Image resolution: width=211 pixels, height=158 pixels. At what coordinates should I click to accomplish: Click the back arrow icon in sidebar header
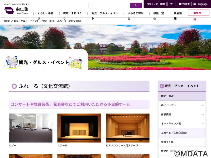pos(162,86)
